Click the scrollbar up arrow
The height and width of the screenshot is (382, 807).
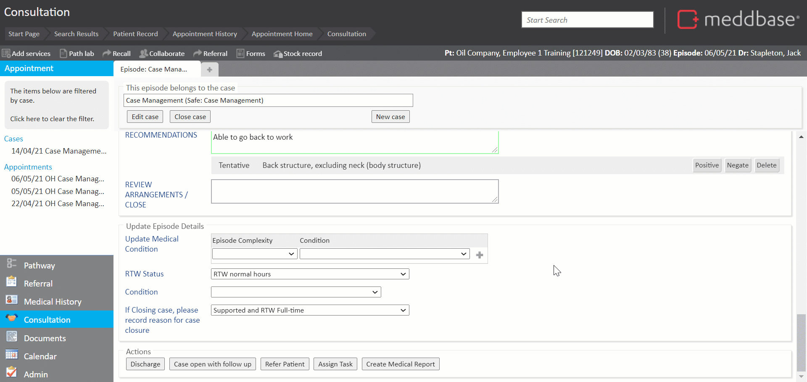click(x=801, y=137)
